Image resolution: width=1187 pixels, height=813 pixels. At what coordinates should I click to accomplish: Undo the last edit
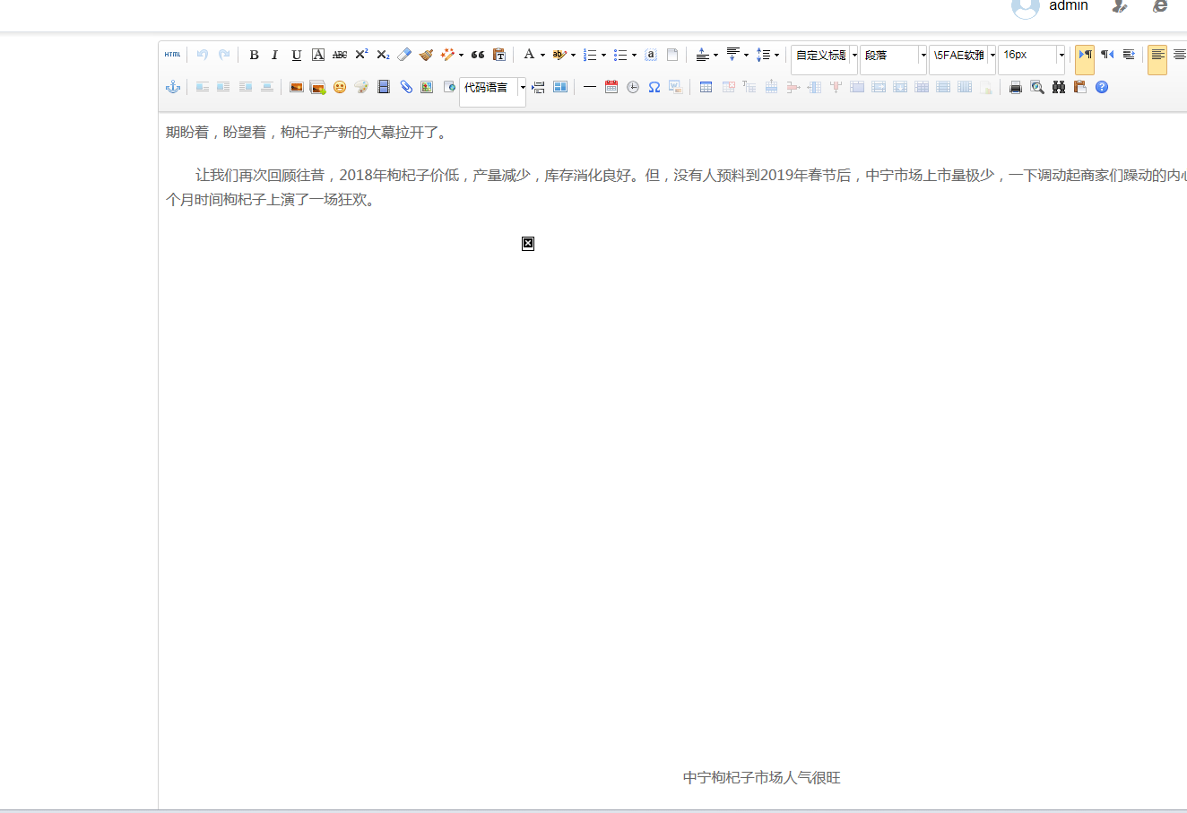(203, 55)
